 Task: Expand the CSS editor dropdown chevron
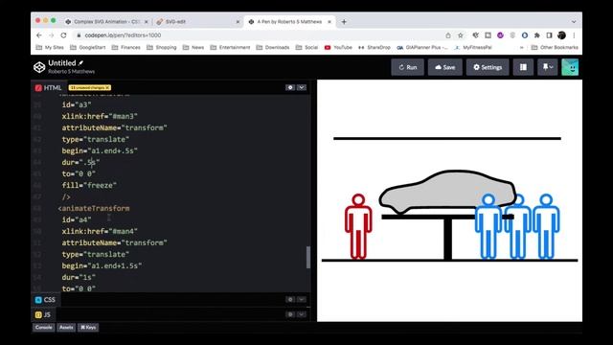(302, 299)
